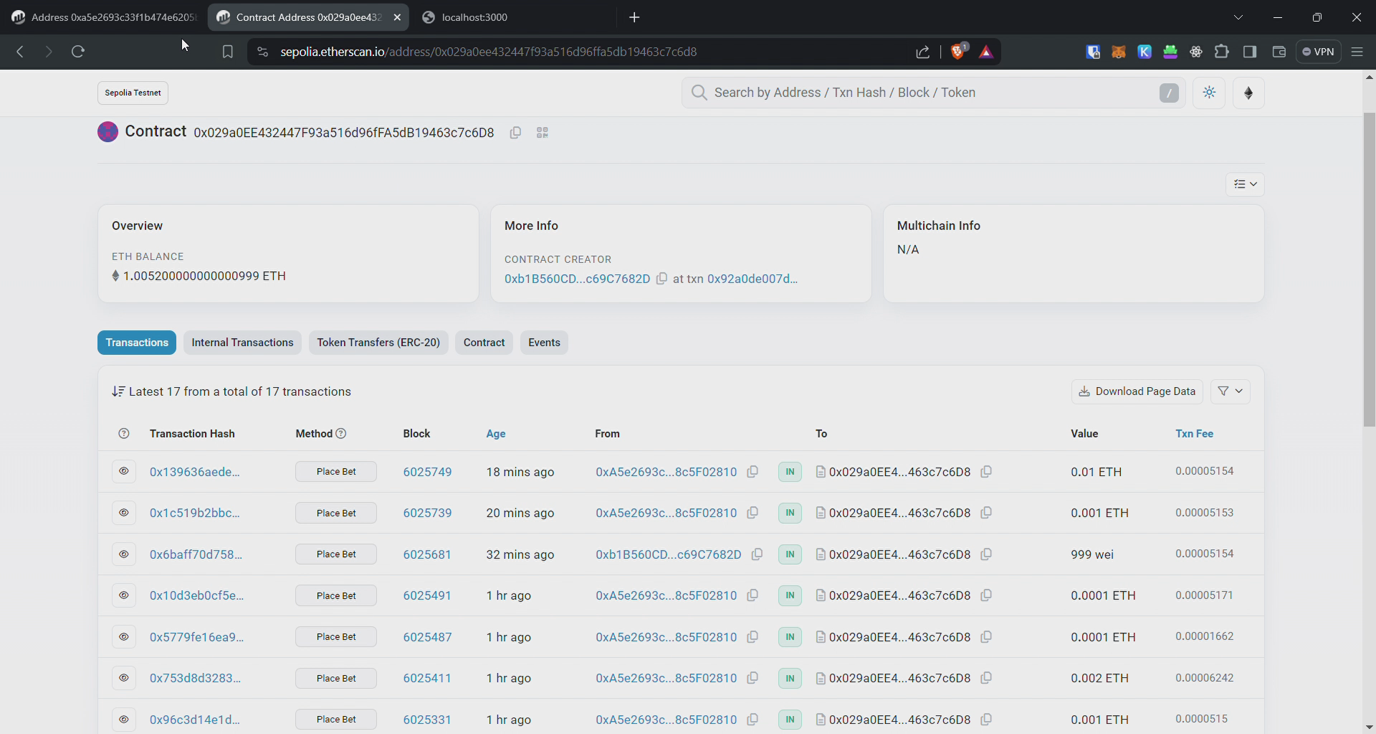Click the Search by Address / Txn Hash field

(933, 92)
